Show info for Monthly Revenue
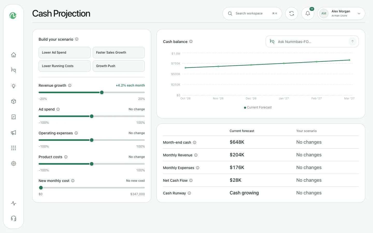Viewport: 373px width, 233px height. (196, 155)
